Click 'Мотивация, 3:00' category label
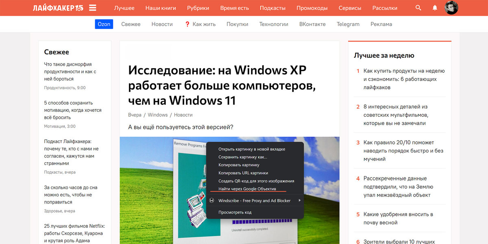The height and width of the screenshot is (244, 488). click(60, 126)
